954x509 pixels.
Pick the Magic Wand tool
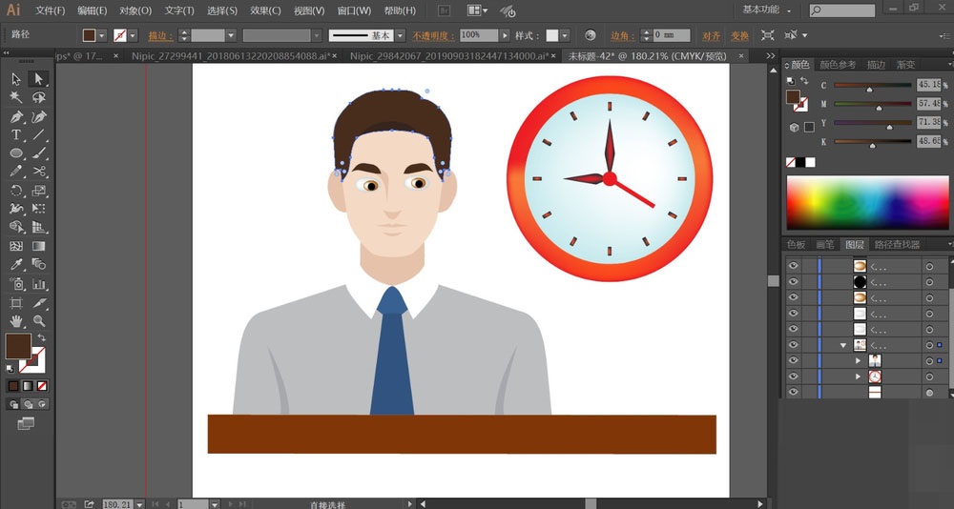point(16,97)
